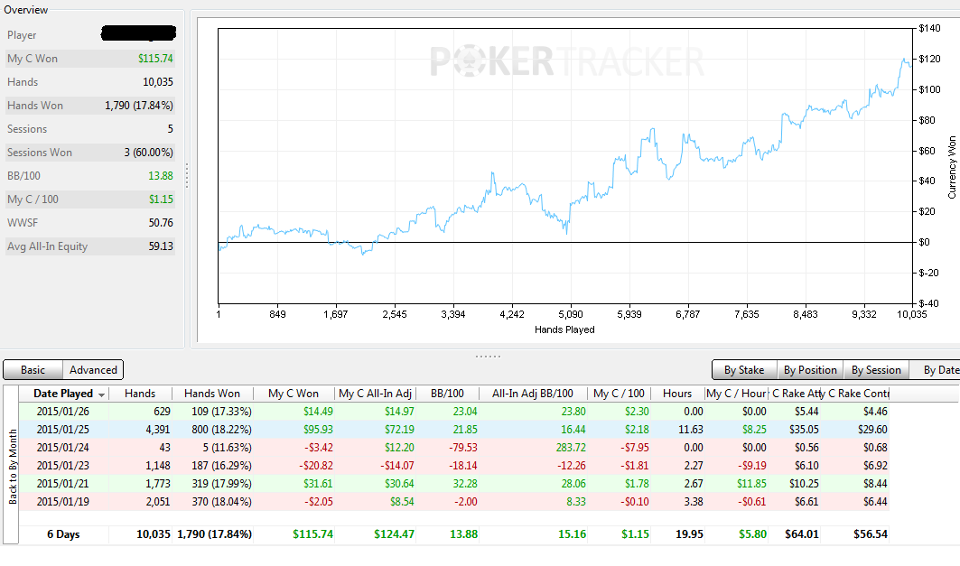The height and width of the screenshot is (566, 960).
Task: Sort by BB/100 column header
Action: coord(447,394)
